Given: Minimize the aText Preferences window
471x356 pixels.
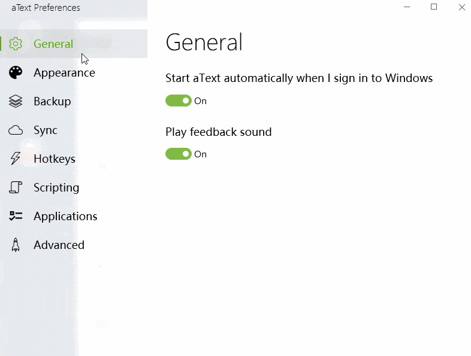Looking at the screenshot, I should pyautogui.click(x=407, y=7).
